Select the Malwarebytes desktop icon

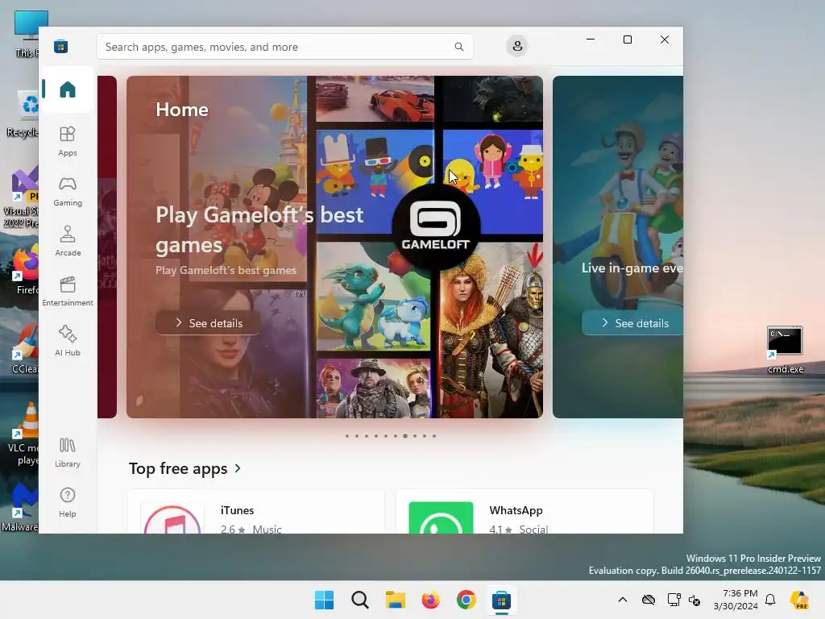[x=20, y=506]
